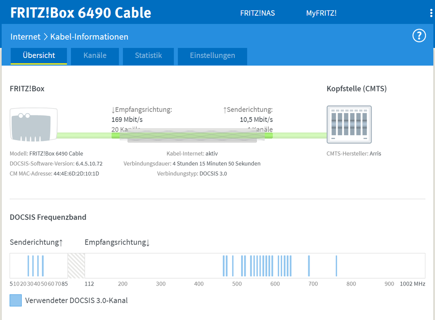Click the Senderichtung label over the frequency chart
This screenshot has width=435, height=320.
click(36, 243)
